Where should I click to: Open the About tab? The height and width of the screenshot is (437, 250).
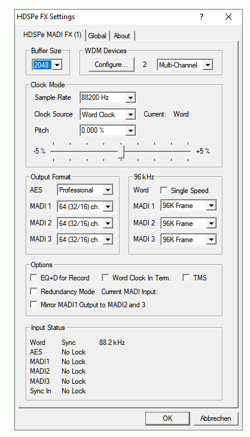[122, 36]
